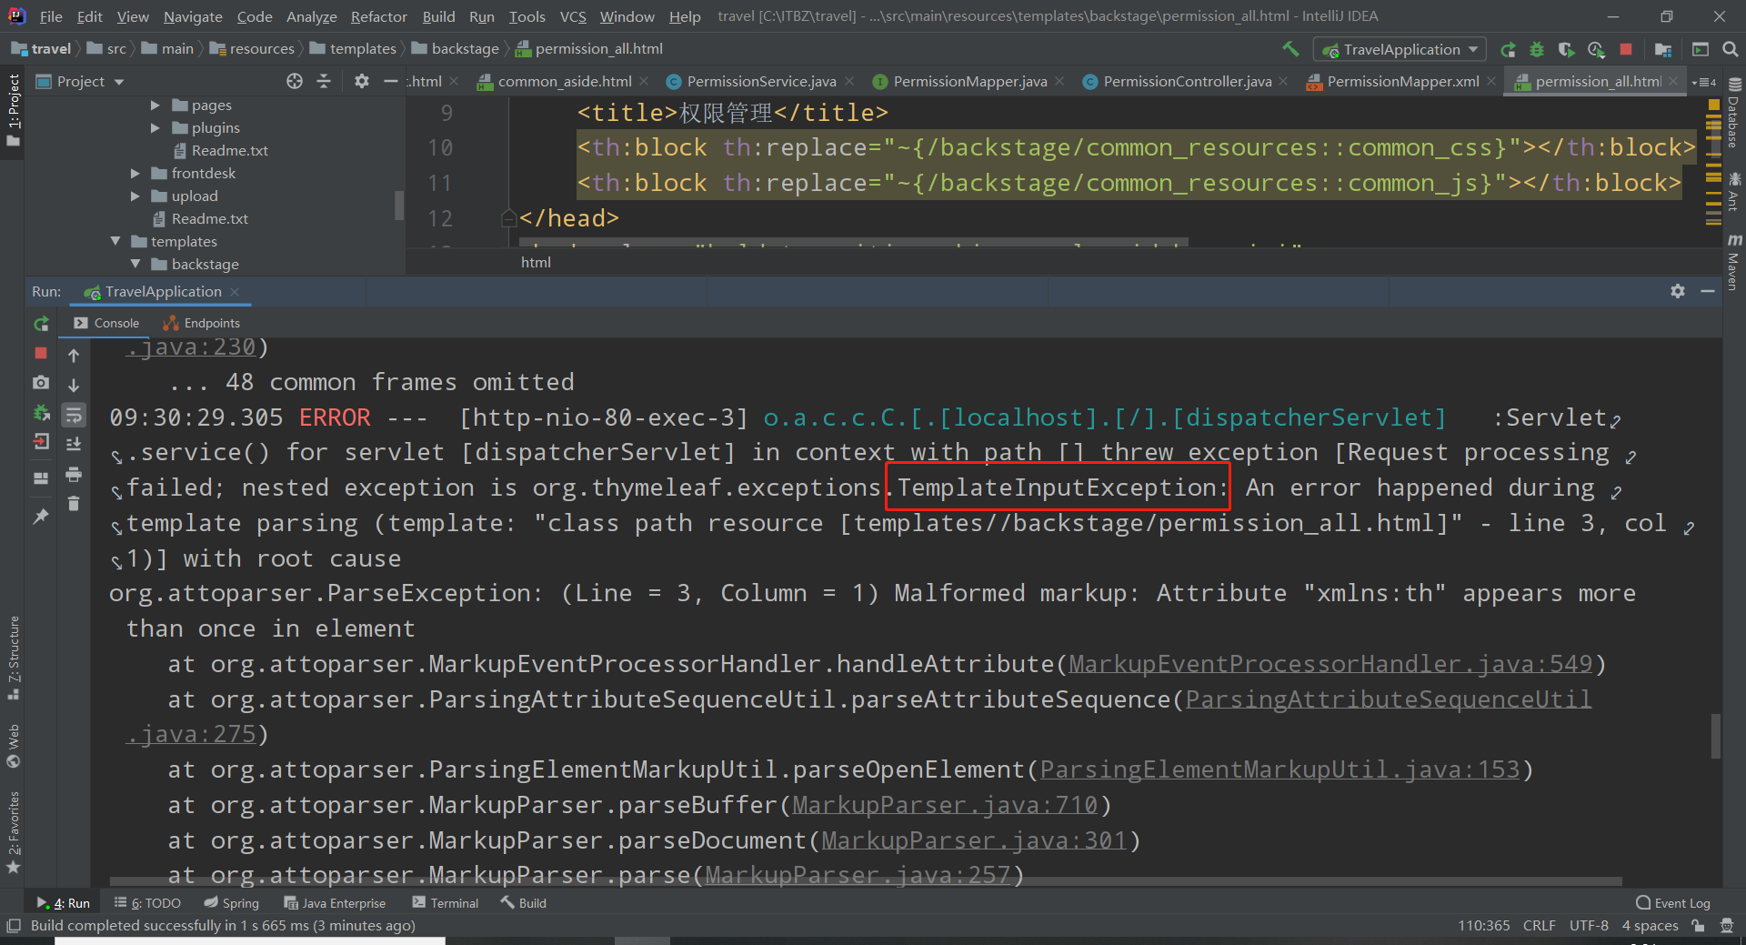Open the Spring tool window

pyautogui.click(x=232, y=902)
